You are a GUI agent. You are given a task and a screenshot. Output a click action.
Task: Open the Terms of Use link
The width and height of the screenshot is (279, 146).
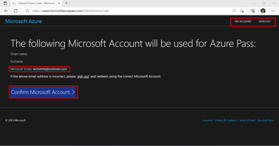[247, 120]
